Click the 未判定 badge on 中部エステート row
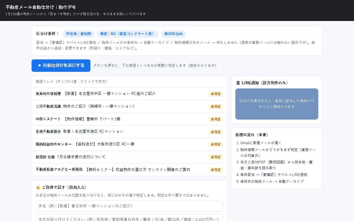The height and width of the screenshot is (221, 354). click(x=216, y=119)
